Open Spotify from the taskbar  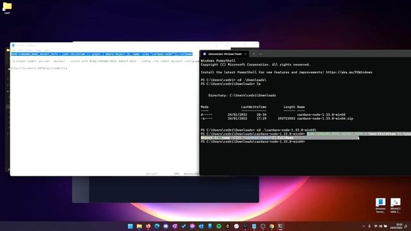[x=218, y=227]
